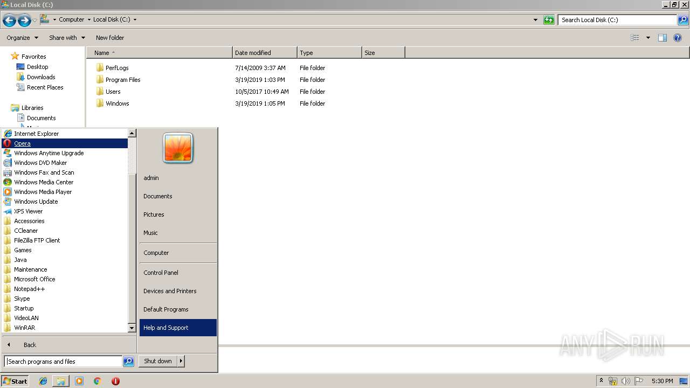Click the programs list scroll up arrow
Image resolution: width=690 pixels, height=388 pixels.
(132, 133)
